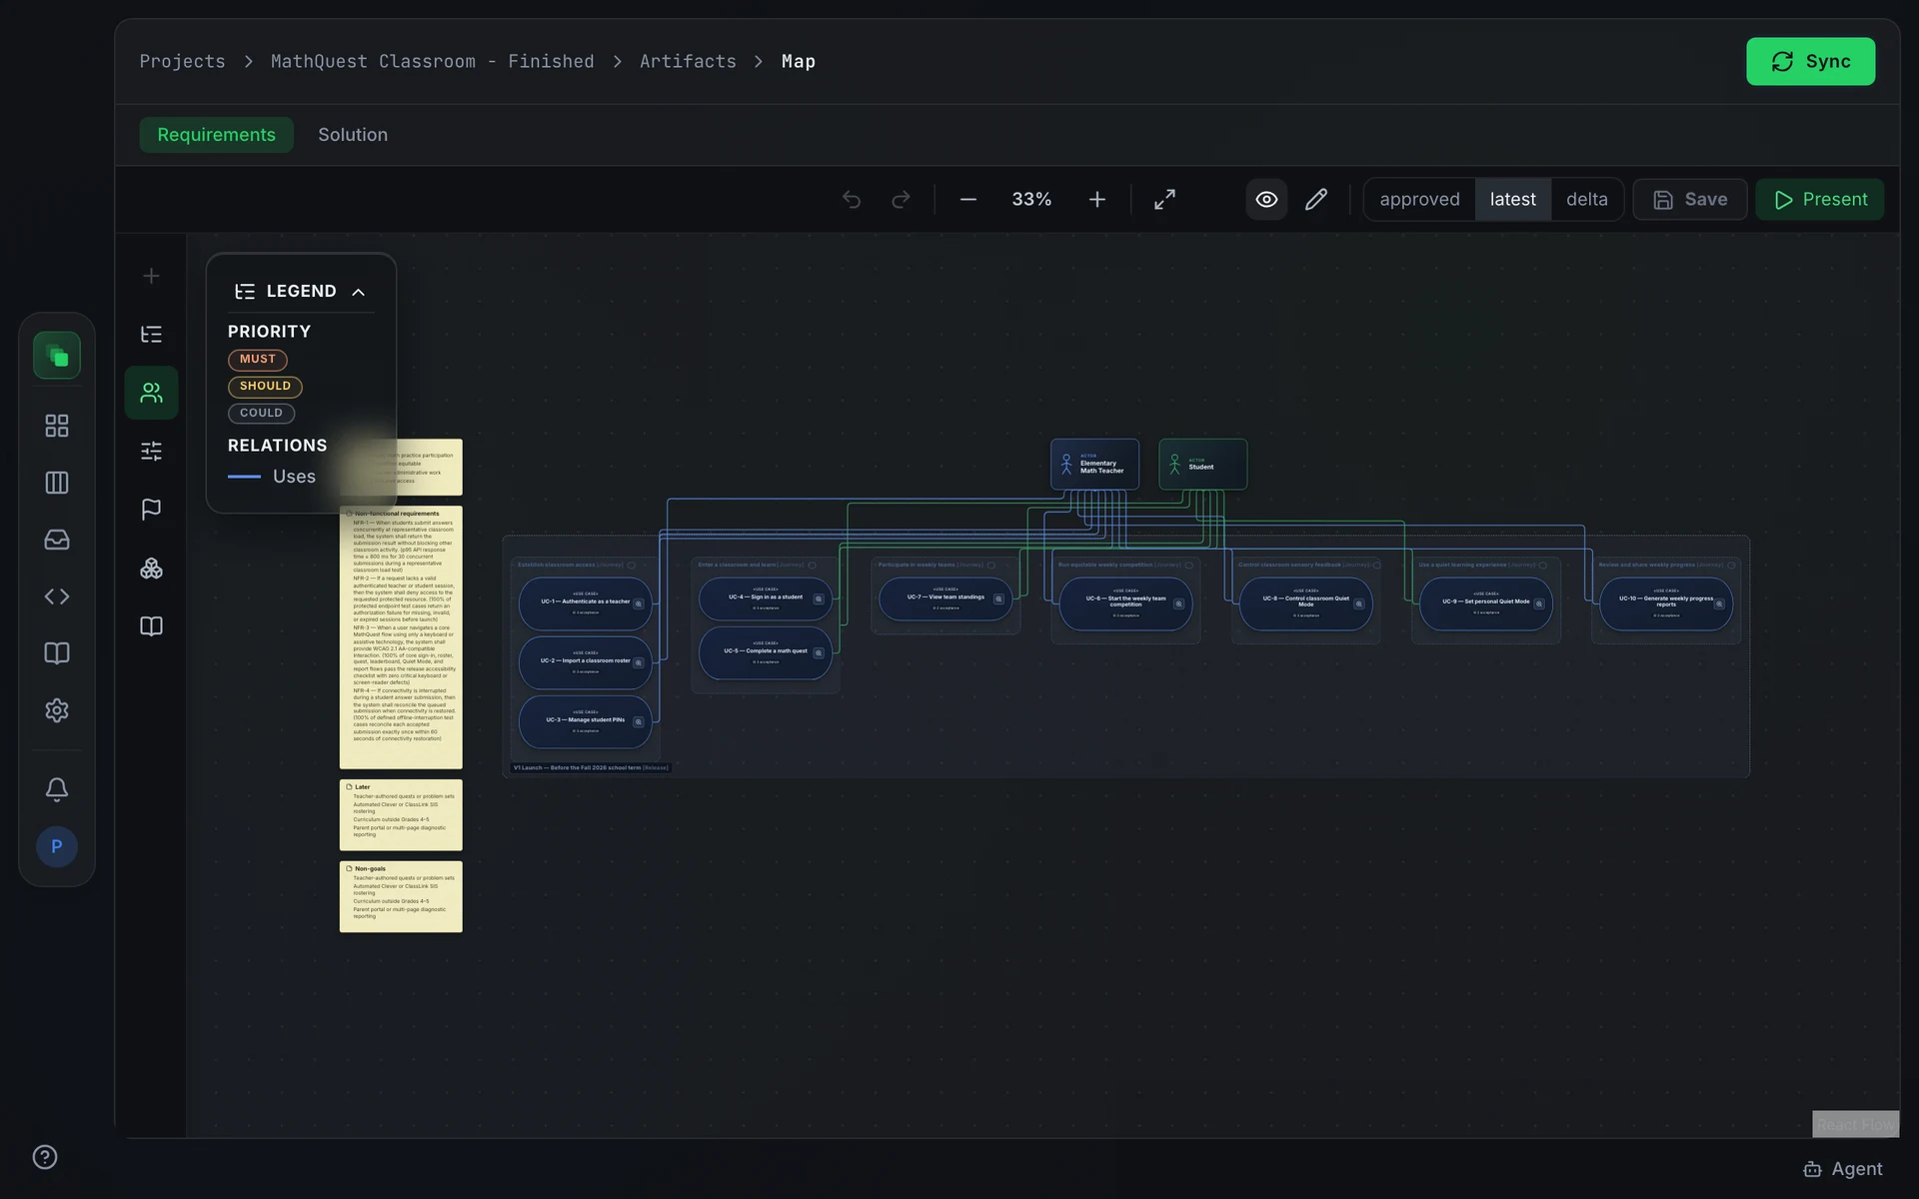The height and width of the screenshot is (1199, 1919).
Task: Start Present mode
Action: click(x=1819, y=200)
